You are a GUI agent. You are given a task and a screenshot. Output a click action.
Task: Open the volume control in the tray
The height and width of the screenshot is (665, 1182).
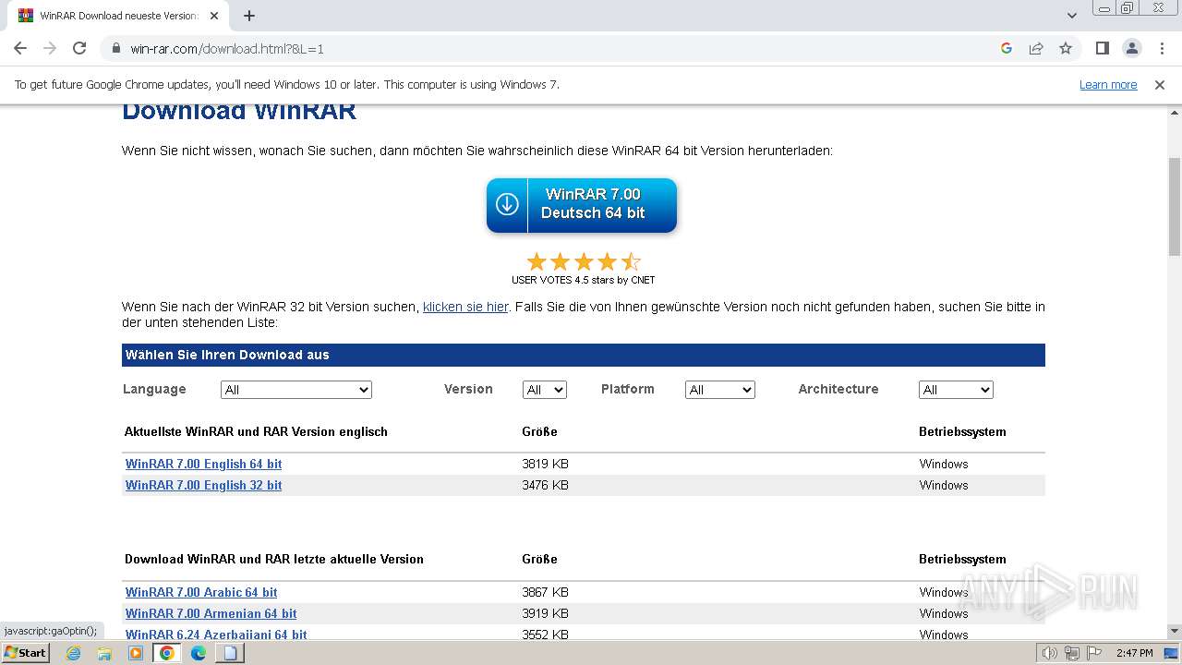click(x=1050, y=653)
